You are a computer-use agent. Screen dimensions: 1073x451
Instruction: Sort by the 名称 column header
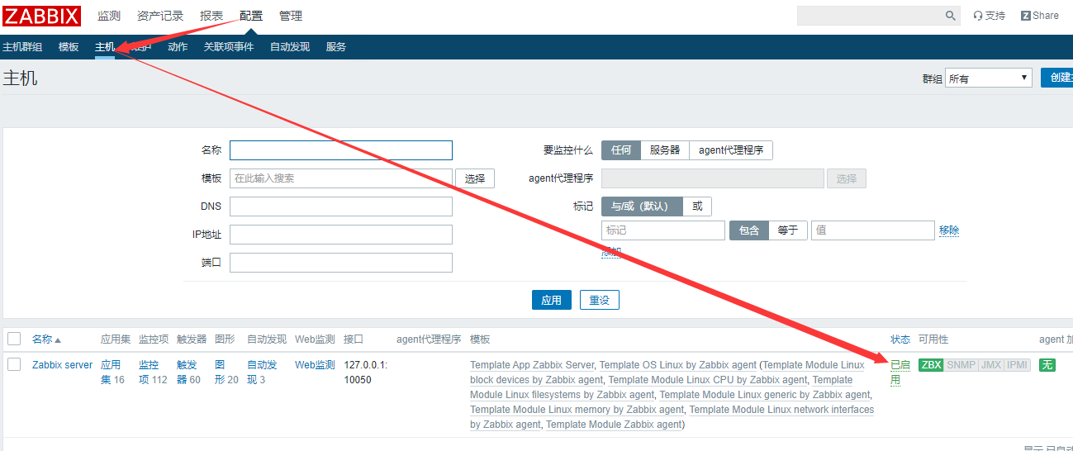(46, 339)
